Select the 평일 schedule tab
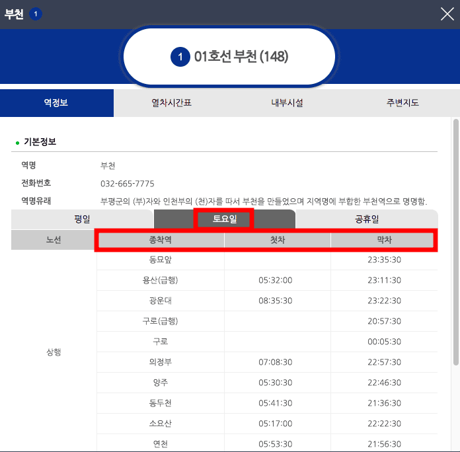Screen dimensions: 460x452 click(x=82, y=219)
